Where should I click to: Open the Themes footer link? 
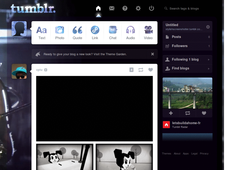tap(167, 154)
